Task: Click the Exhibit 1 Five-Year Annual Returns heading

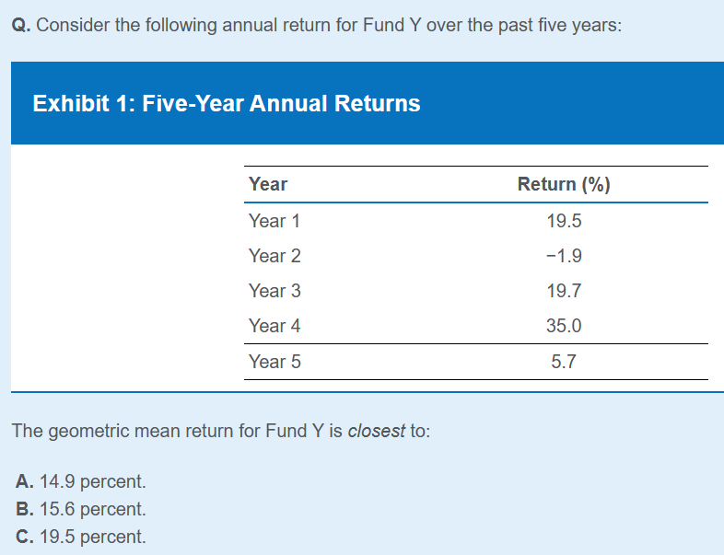Action: [227, 103]
